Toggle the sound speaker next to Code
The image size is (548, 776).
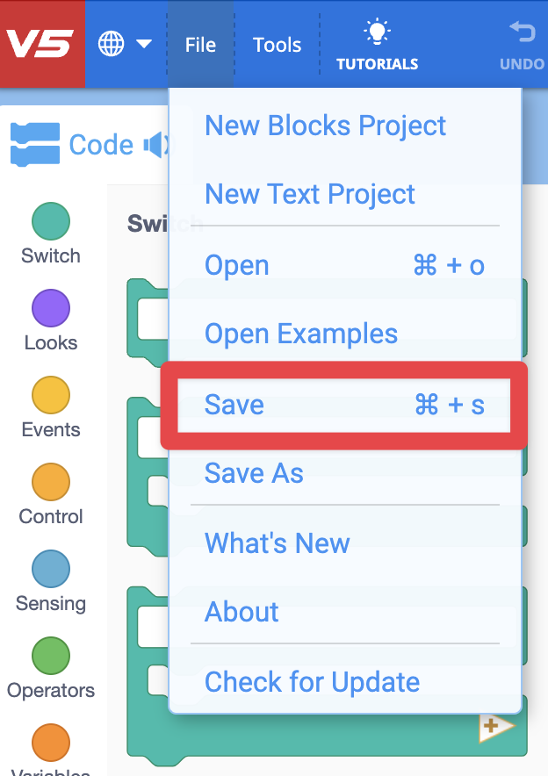click(x=155, y=144)
